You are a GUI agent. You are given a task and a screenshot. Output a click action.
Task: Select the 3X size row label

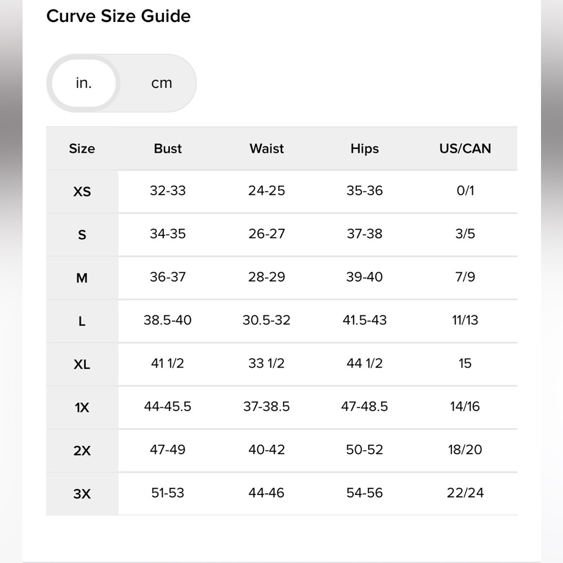[82, 494]
